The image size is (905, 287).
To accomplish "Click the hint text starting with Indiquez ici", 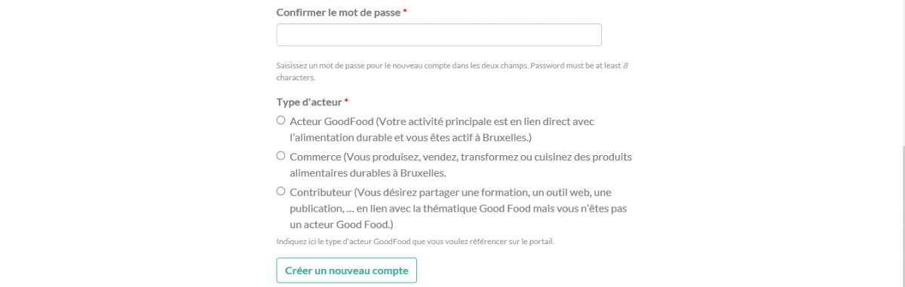I will point(420,242).
